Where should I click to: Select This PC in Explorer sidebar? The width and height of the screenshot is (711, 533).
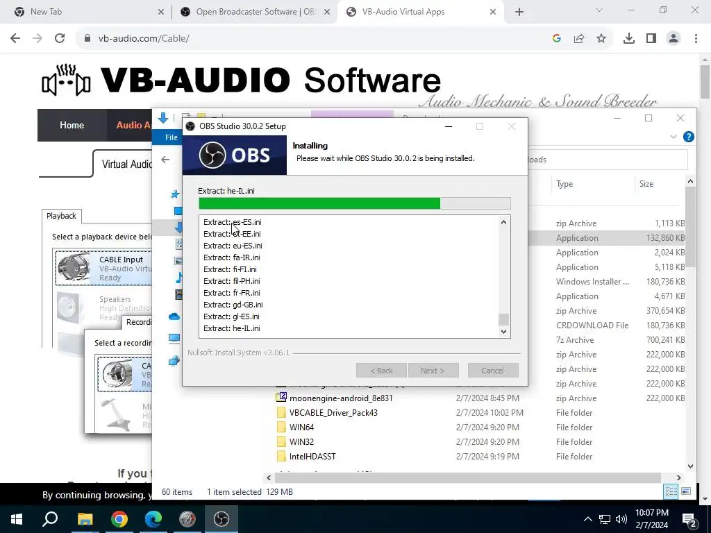pyautogui.click(x=174, y=338)
